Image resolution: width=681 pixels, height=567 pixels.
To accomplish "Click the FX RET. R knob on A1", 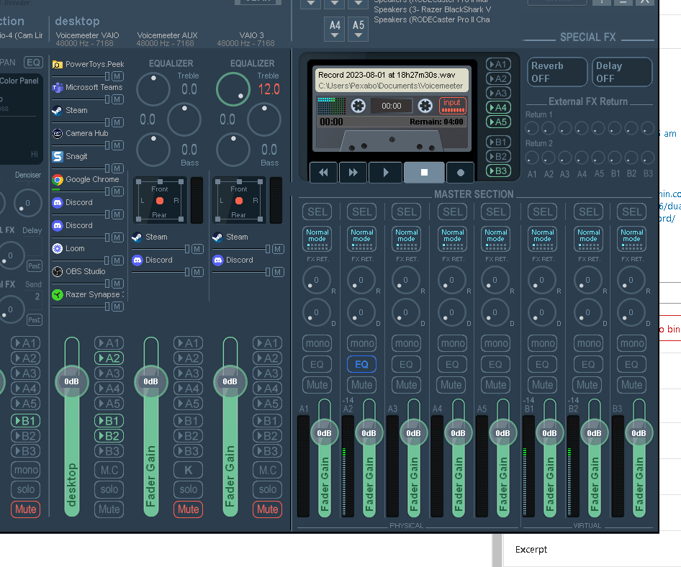I will click(x=317, y=281).
